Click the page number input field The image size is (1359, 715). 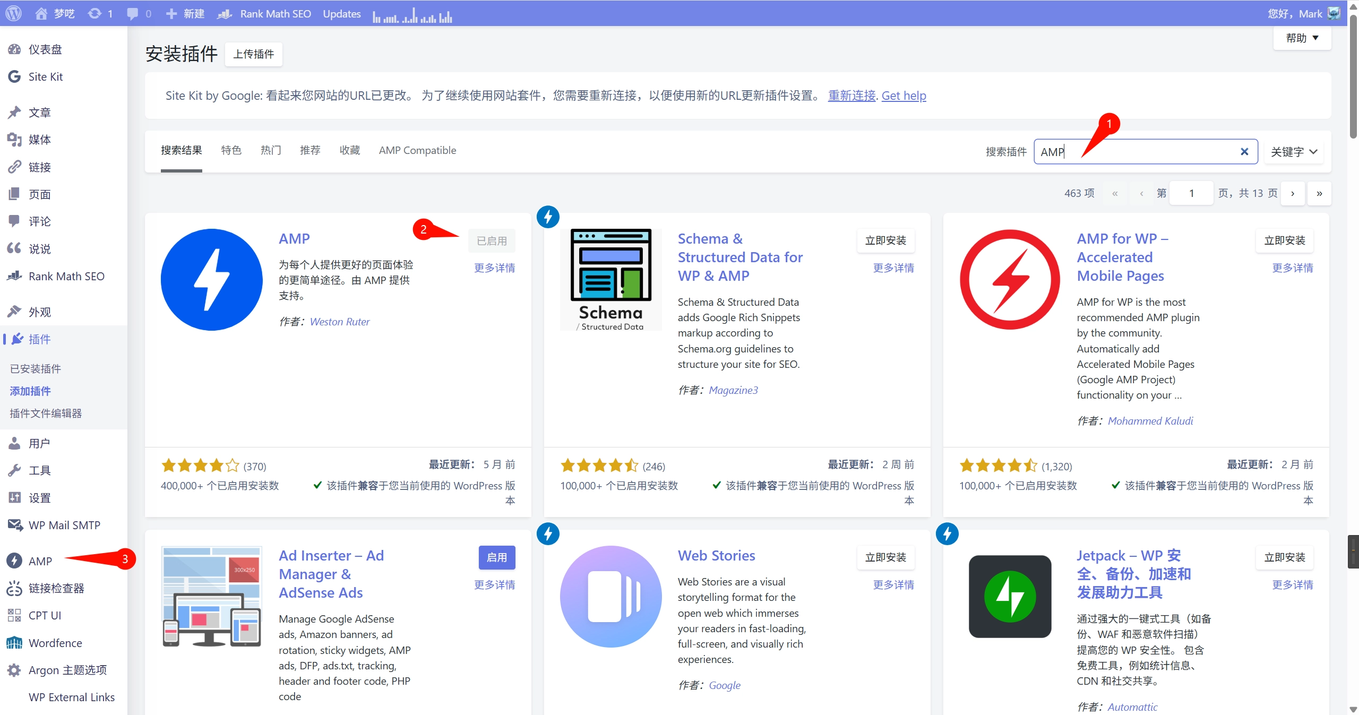pos(1191,193)
